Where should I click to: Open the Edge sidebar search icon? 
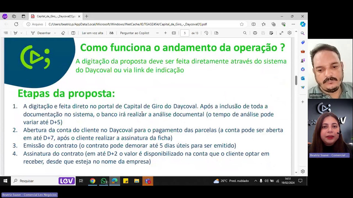[x=303, y=33]
